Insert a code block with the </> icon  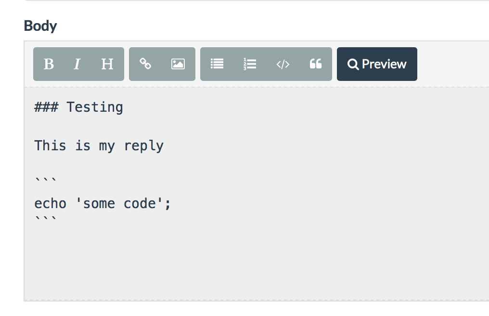tap(283, 64)
